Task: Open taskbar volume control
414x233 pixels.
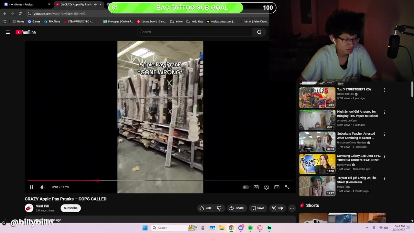Action: click(x=386, y=228)
